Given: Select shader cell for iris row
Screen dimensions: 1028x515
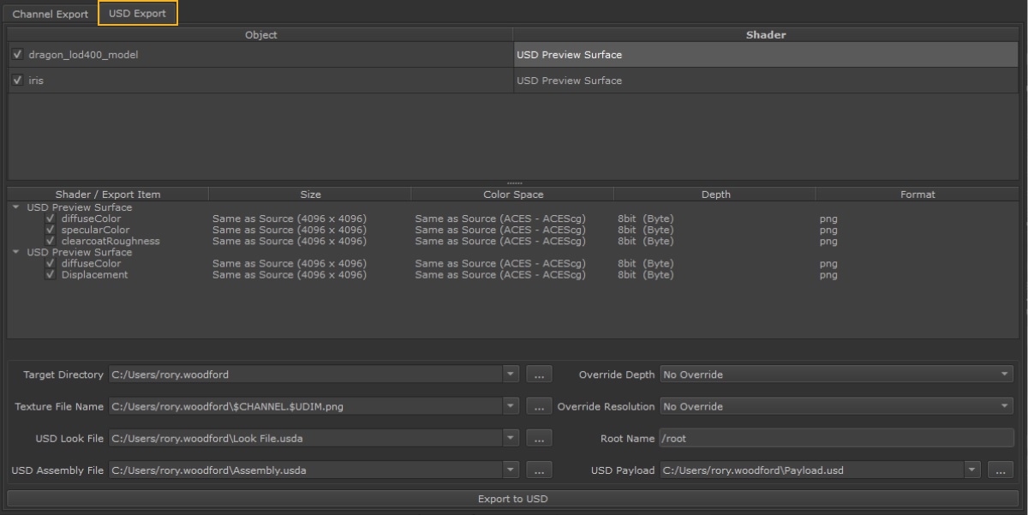Looking at the screenshot, I should tap(766, 81).
